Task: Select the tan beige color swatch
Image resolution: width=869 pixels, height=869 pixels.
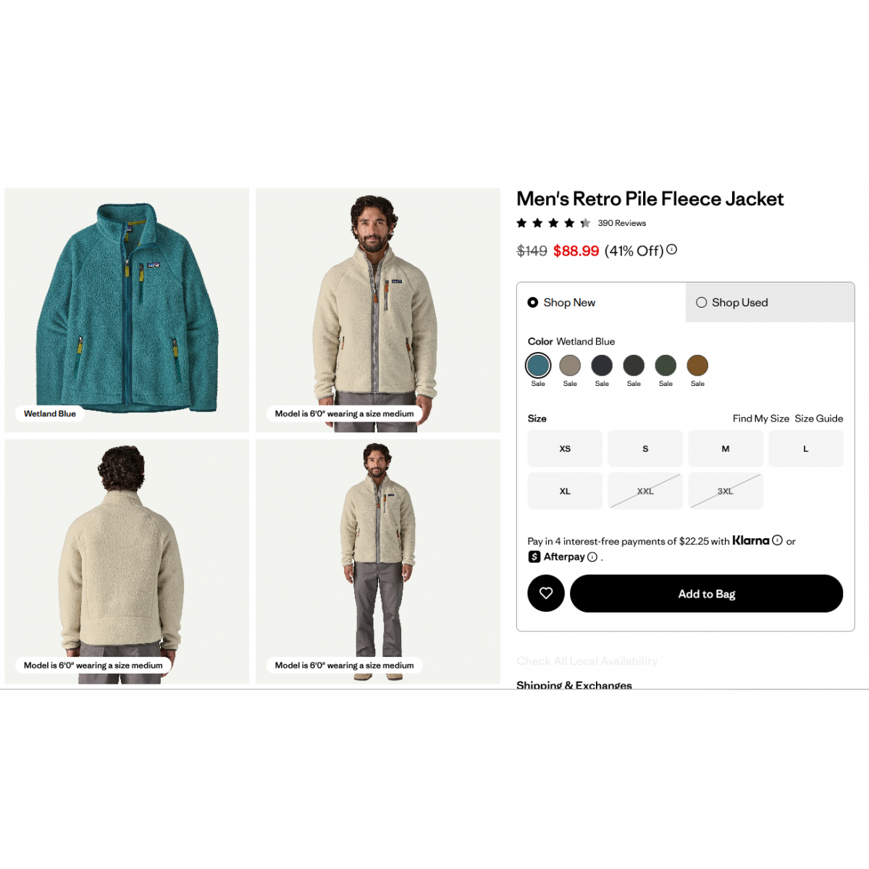Action: (x=570, y=365)
